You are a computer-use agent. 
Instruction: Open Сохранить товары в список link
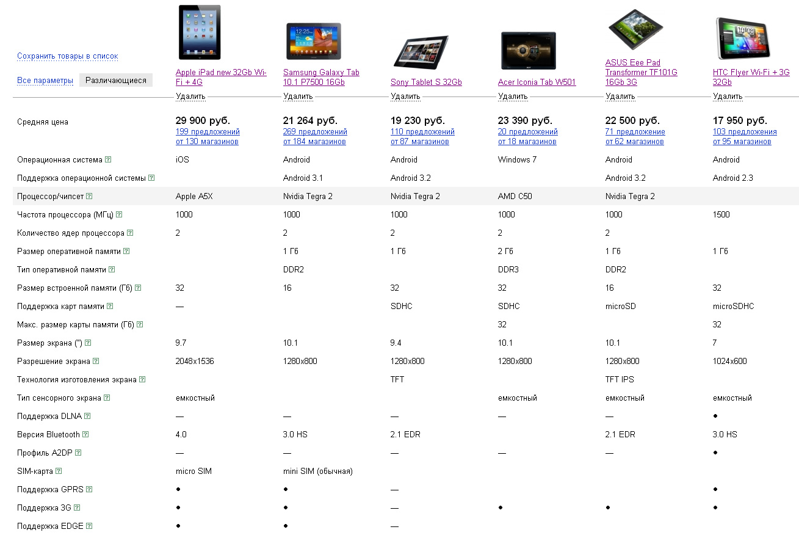coord(68,56)
